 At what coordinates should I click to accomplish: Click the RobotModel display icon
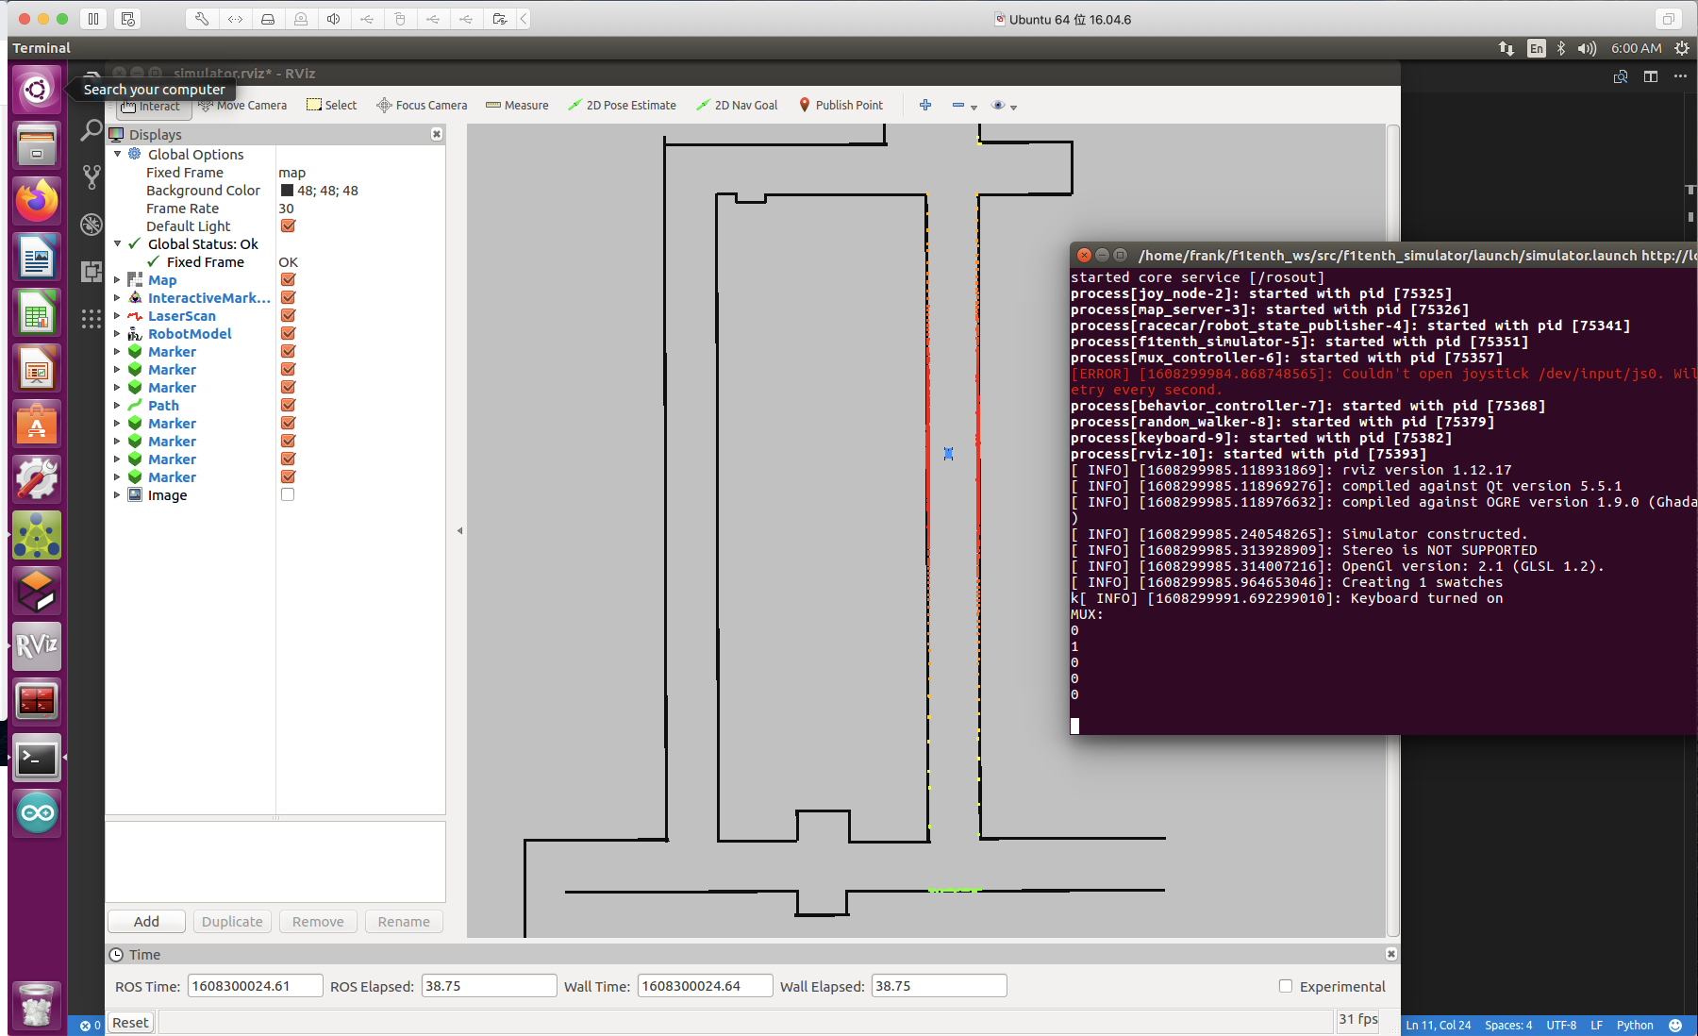point(135,334)
